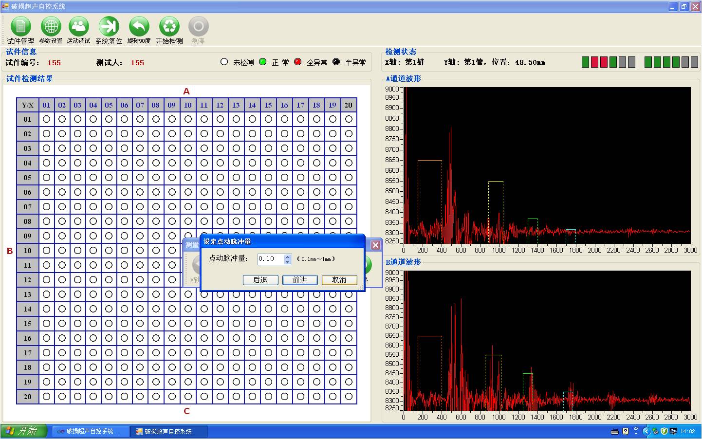
Task: Open 参数设置 parameter settings
Action: [51, 27]
